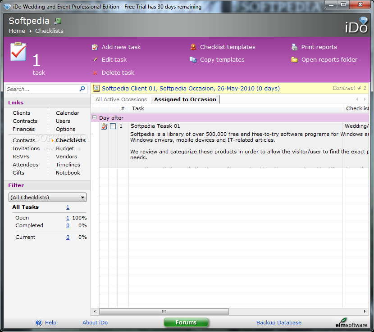Screen dimensions: 374x332
Task: Open the Timelines link
Action: coord(68,165)
